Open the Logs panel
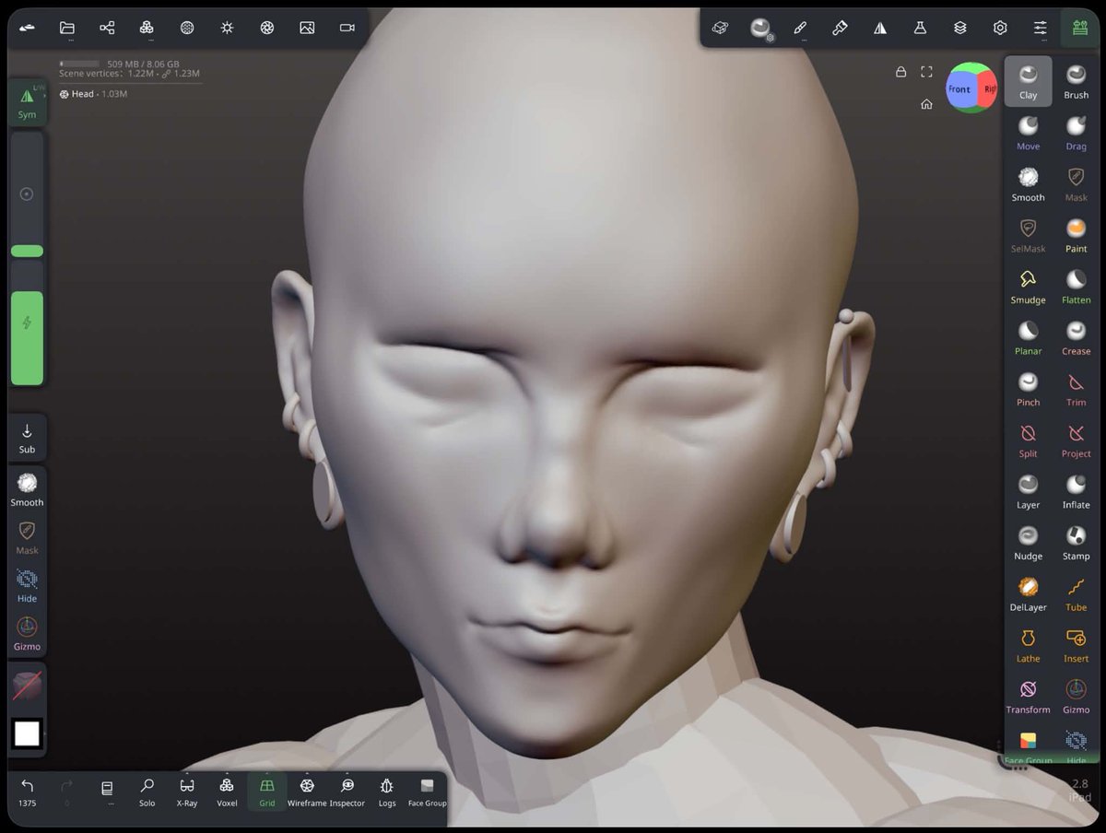The height and width of the screenshot is (833, 1106). pos(387,792)
